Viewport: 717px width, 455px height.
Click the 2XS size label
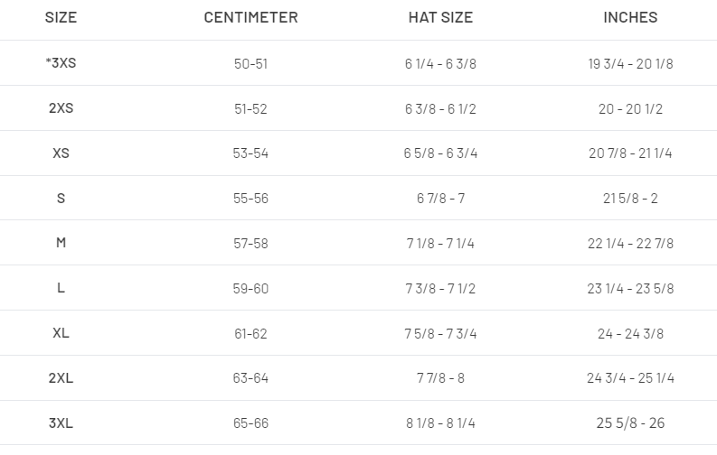click(61, 107)
